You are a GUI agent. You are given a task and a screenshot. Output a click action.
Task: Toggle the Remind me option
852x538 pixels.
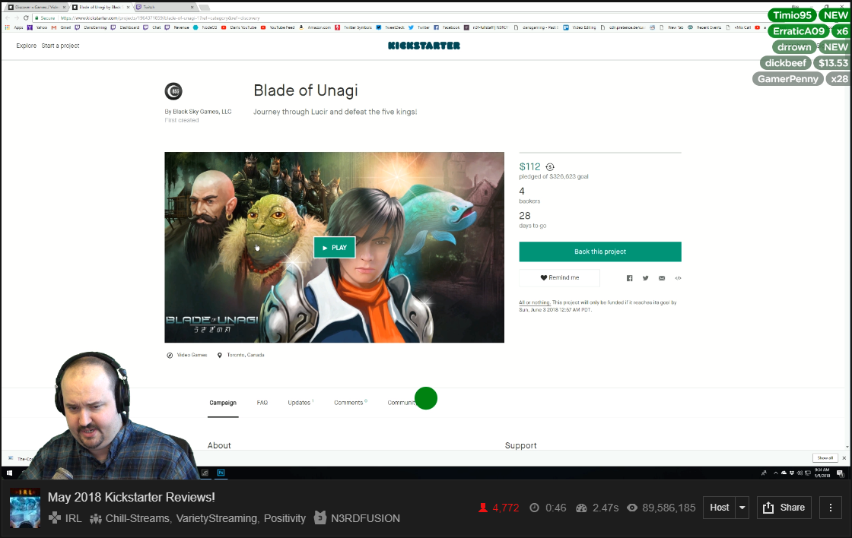coord(559,277)
